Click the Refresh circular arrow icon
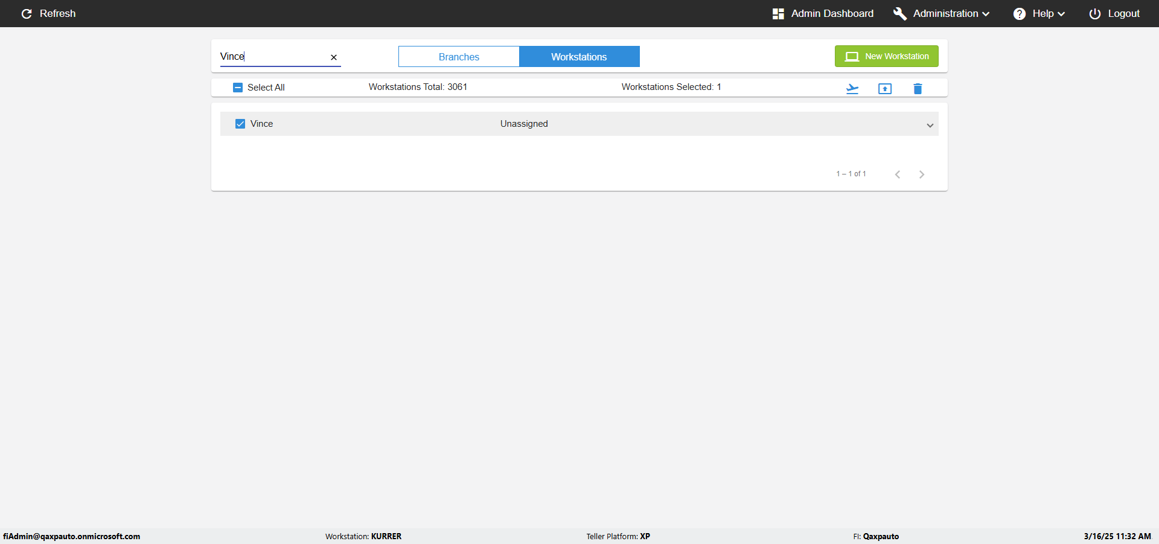1159x544 pixels. click(27, 14)
